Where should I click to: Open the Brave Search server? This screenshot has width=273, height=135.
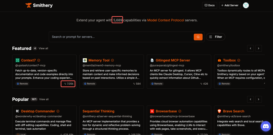click(x=234, y=111)
